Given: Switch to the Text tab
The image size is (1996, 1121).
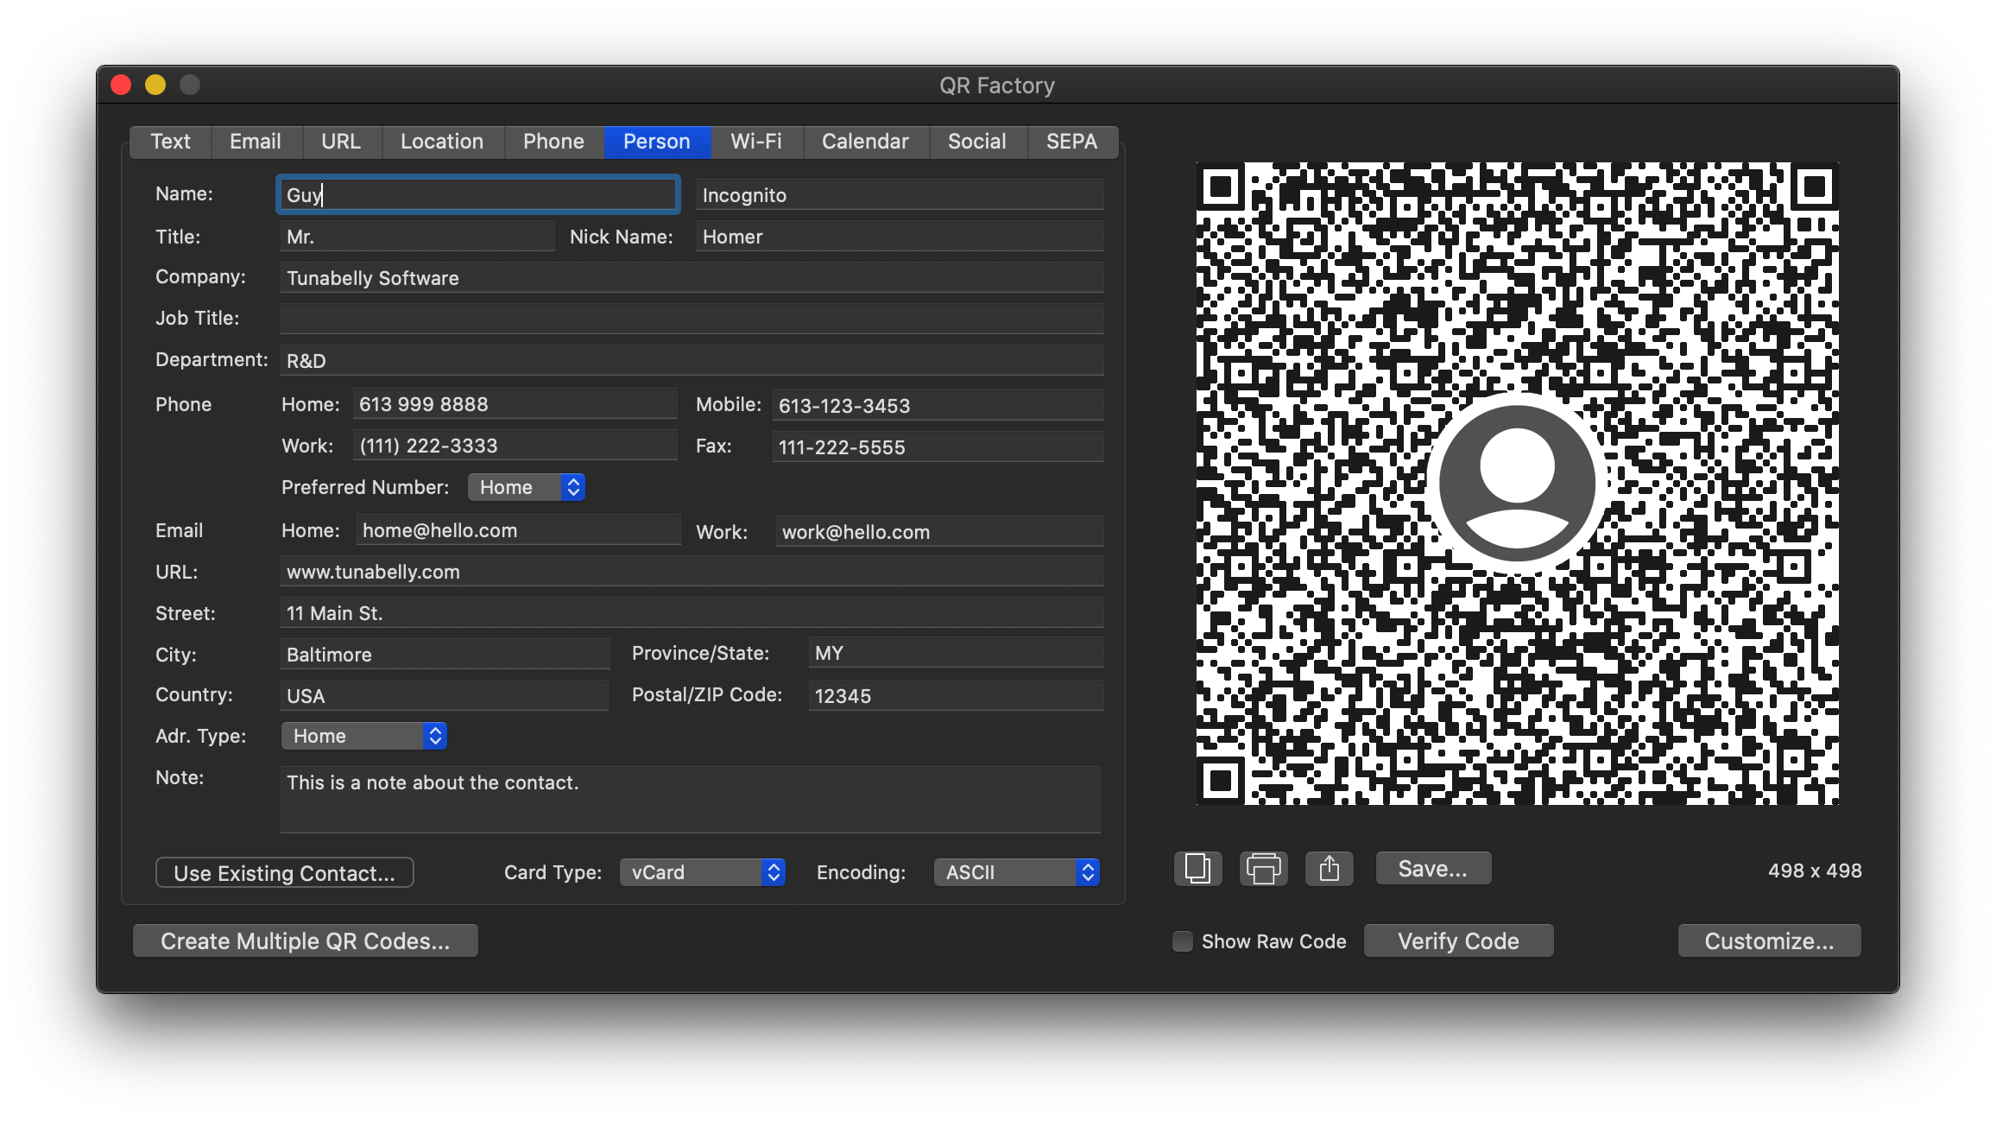Looking at the screenshot, I should (x=170, y=142).
